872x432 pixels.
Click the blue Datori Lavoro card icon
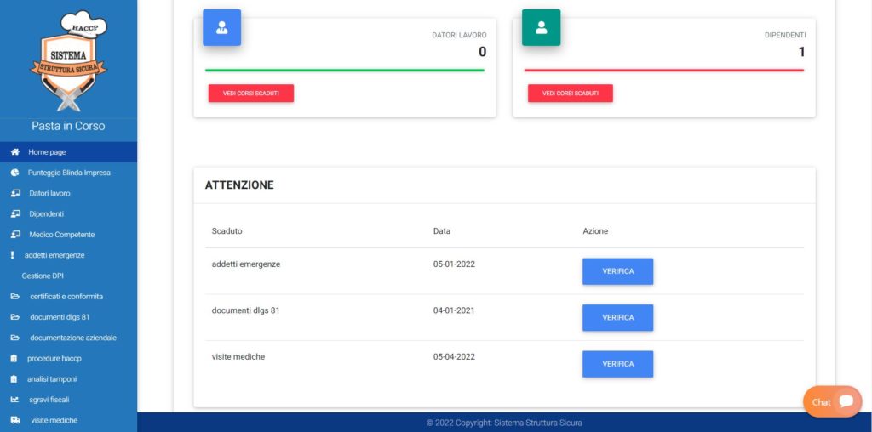tap(222, 27)
